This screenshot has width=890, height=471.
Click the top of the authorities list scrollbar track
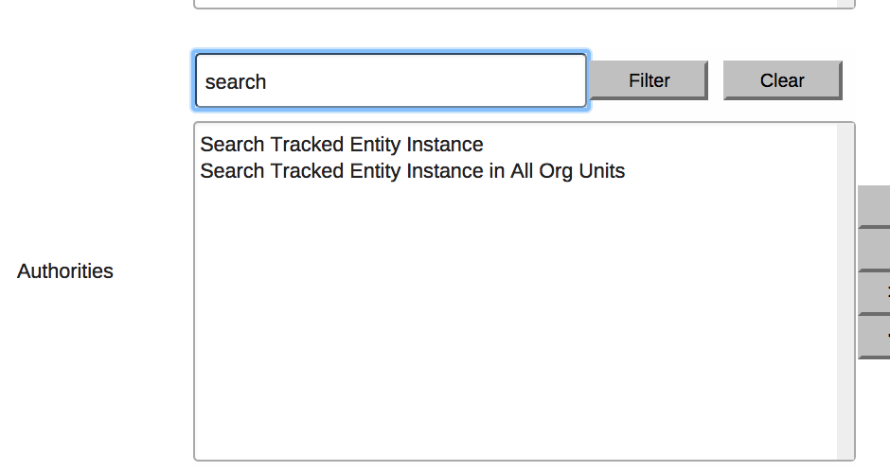845,134
